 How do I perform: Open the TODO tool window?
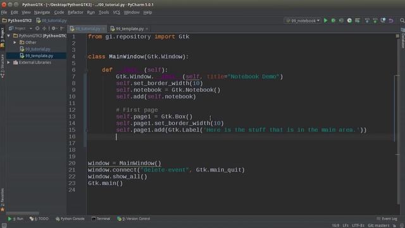(x=39, y=218)
